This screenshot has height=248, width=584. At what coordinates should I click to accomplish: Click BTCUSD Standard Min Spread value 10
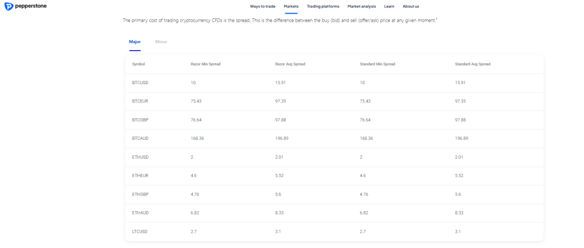coord(362,83)
